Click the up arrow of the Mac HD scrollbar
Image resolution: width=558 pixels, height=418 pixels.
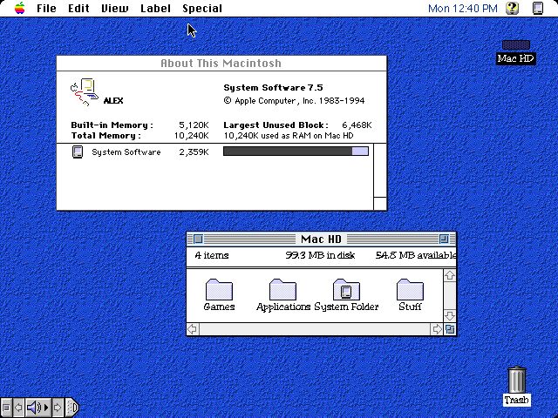pyautogui.click(x=450, y=275)
